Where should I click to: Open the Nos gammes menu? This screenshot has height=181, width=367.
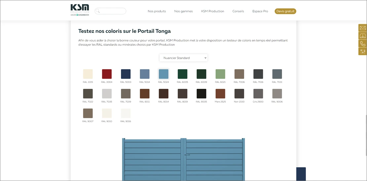(x=183, y=11)
